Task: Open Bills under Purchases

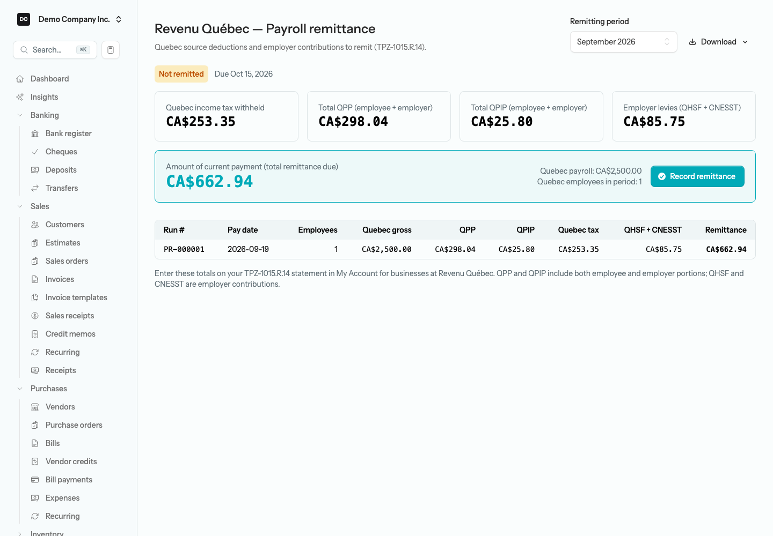Action: [x=53, y=443]
